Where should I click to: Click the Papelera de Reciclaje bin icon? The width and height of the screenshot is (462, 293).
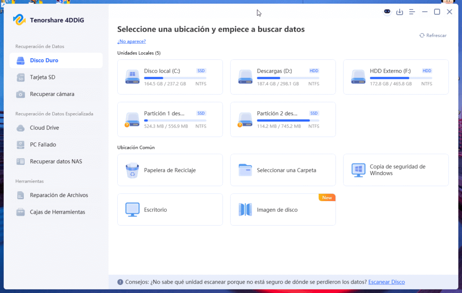[132, 170]
